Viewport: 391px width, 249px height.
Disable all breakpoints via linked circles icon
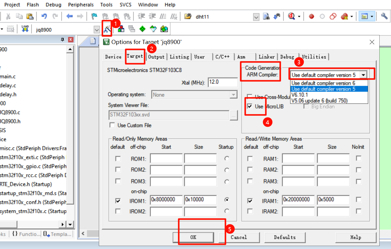[333, 16]
